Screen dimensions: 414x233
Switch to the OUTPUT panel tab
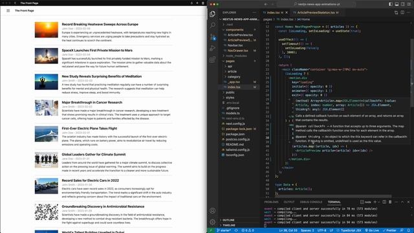click(x=289, y=202)
